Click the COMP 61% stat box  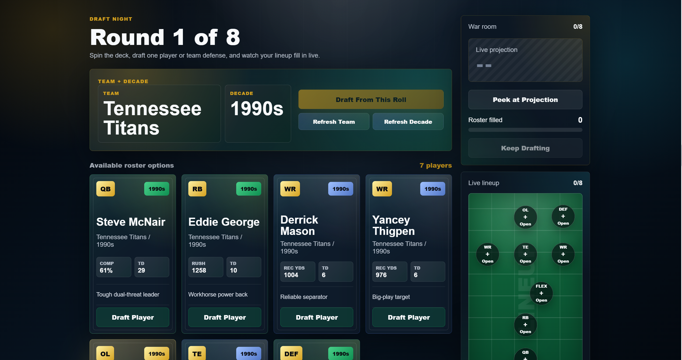pyautogui.click(x=114, y=267)
